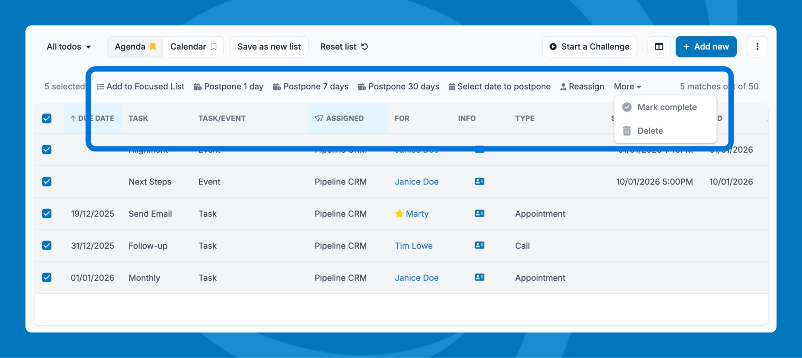Open the three-dot options menu
This screenshot has width=802, height=358.
pos(757,47)
